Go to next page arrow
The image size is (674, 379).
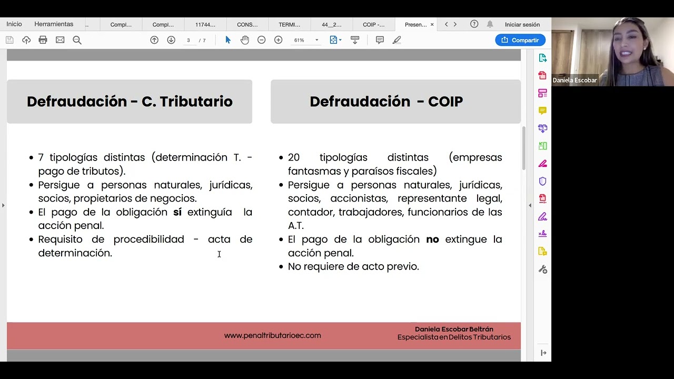click(x=171, y=40)
